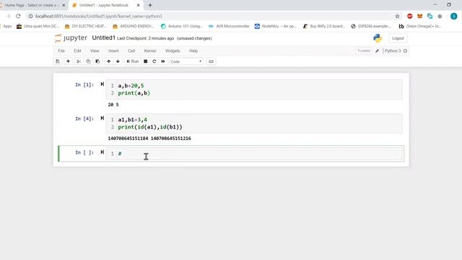The height and width of the screenshot is (260, 462).
Task: Open the Help menu
Action: tap(193, 51)
